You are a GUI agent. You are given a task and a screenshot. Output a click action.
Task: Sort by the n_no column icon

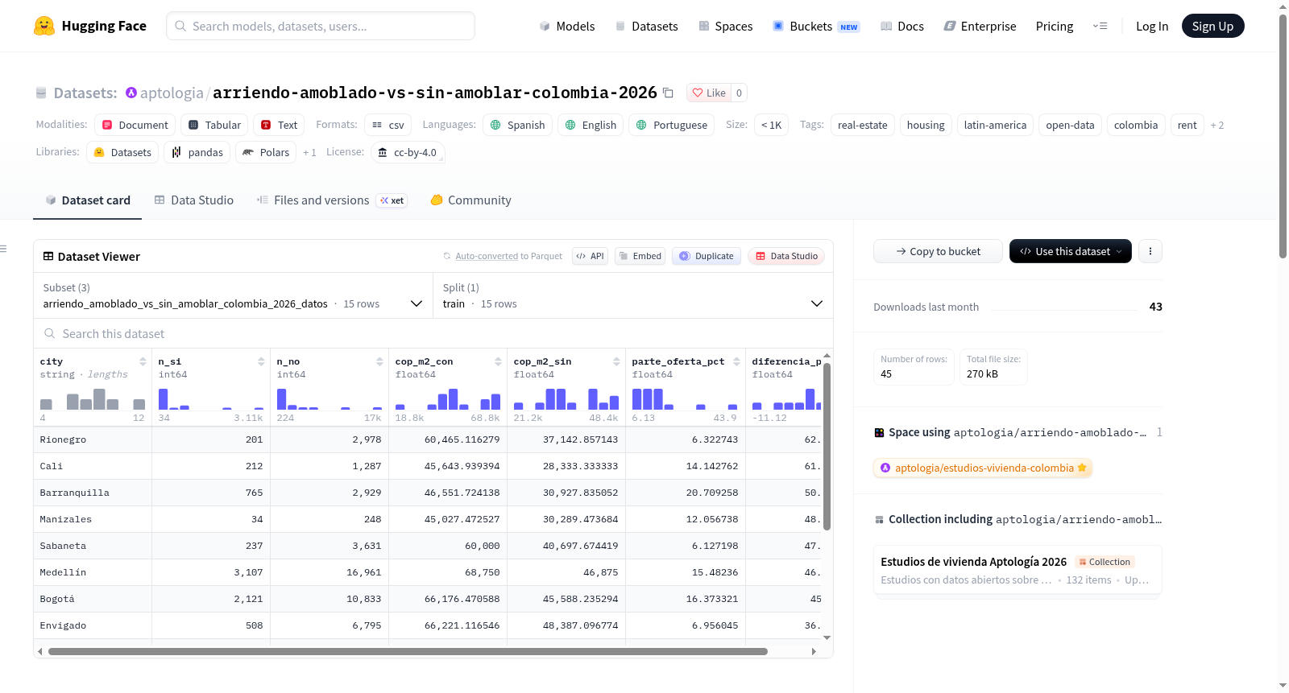[x=379, y=361]
